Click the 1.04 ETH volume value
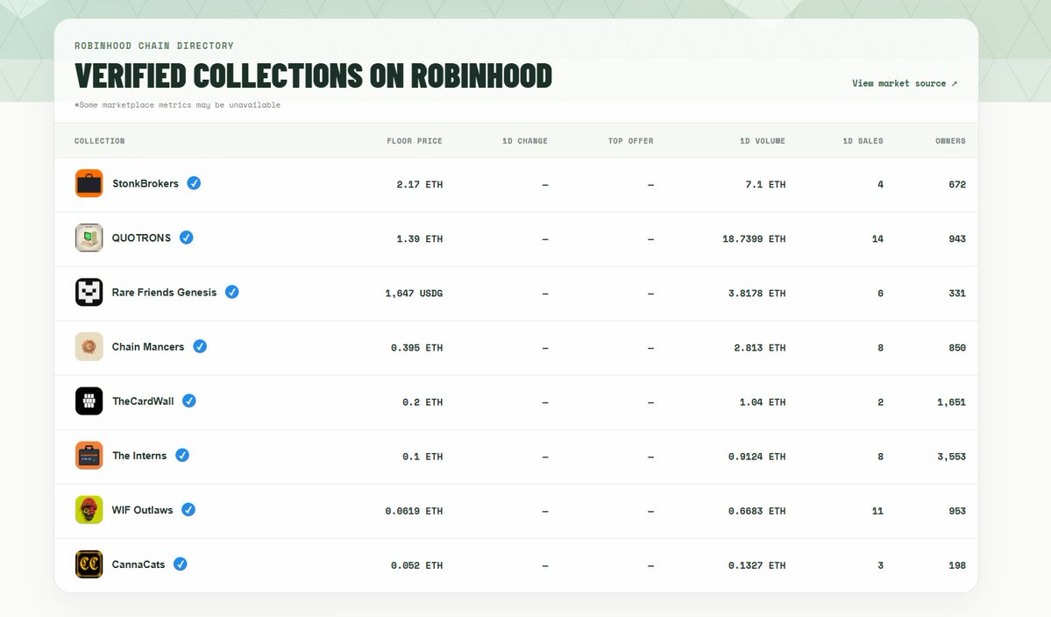This screenshot has width=1051, height=617. (x=763, y=402)
